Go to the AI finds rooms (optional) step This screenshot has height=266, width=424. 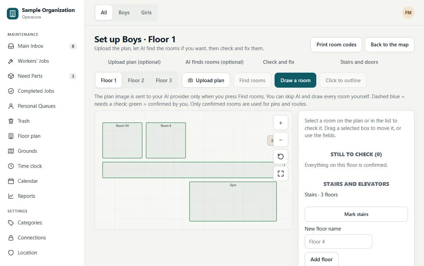tap(214, 62)
